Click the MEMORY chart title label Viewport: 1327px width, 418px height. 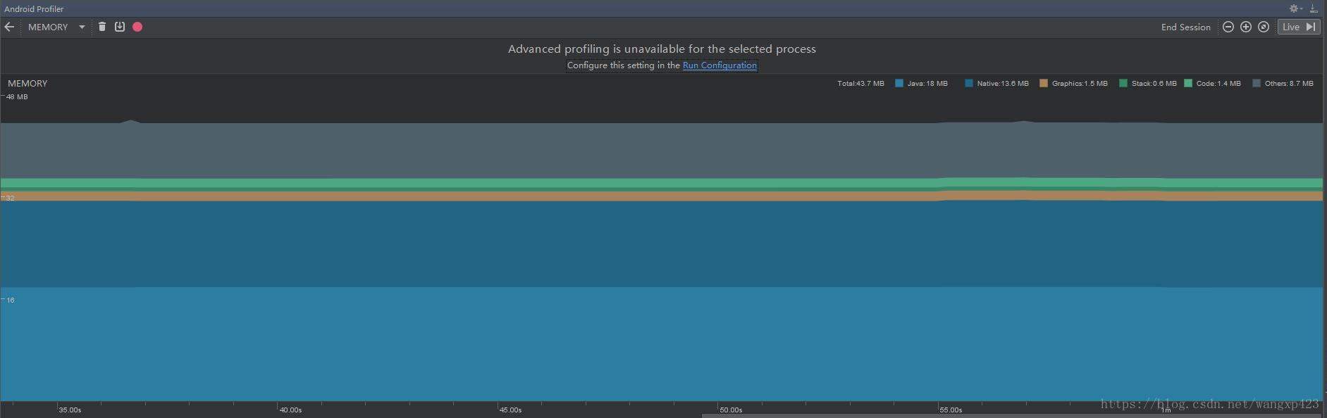pos(27,83)
